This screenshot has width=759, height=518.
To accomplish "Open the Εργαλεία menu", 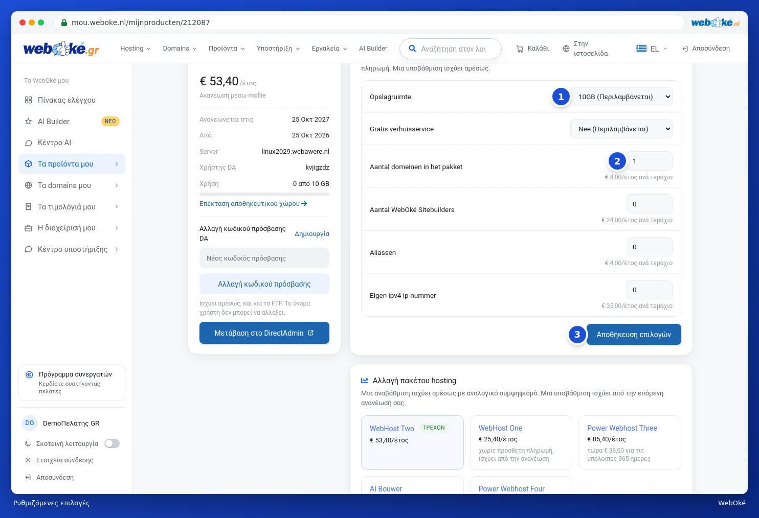I will pos(329,49).
